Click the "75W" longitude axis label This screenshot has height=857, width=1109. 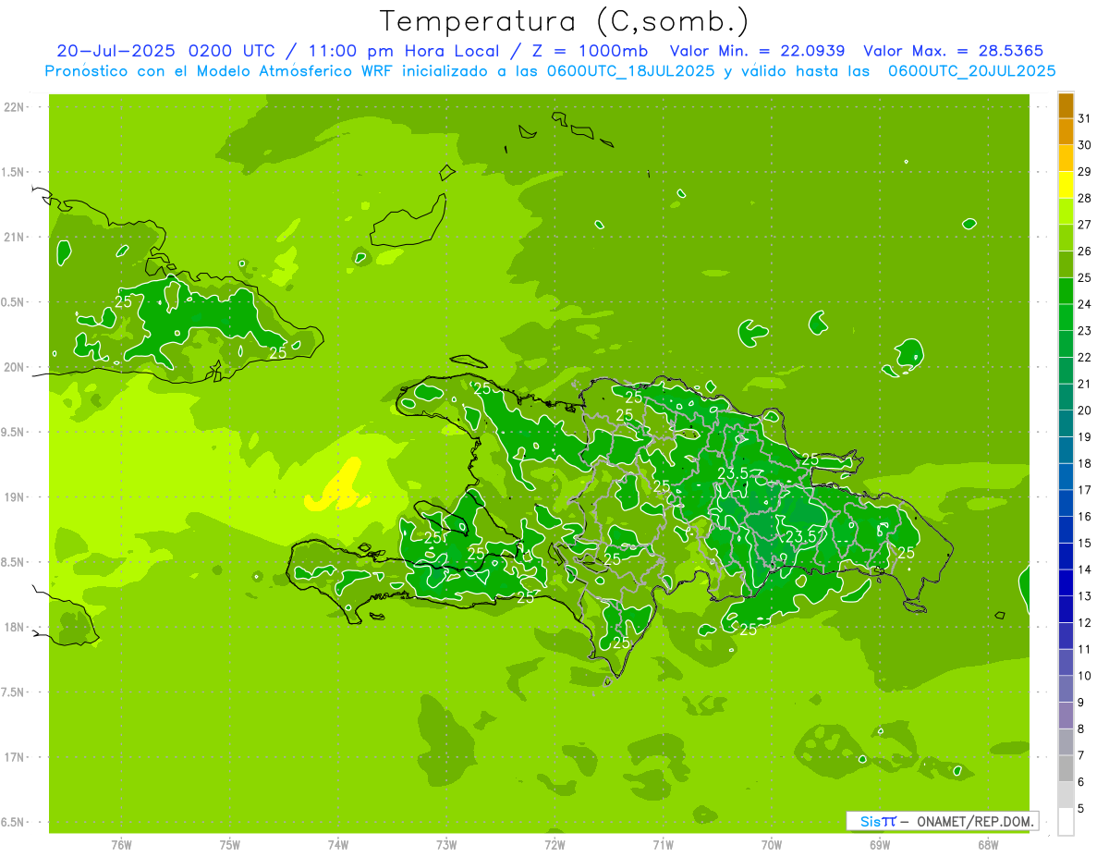(x=229, y=844)
